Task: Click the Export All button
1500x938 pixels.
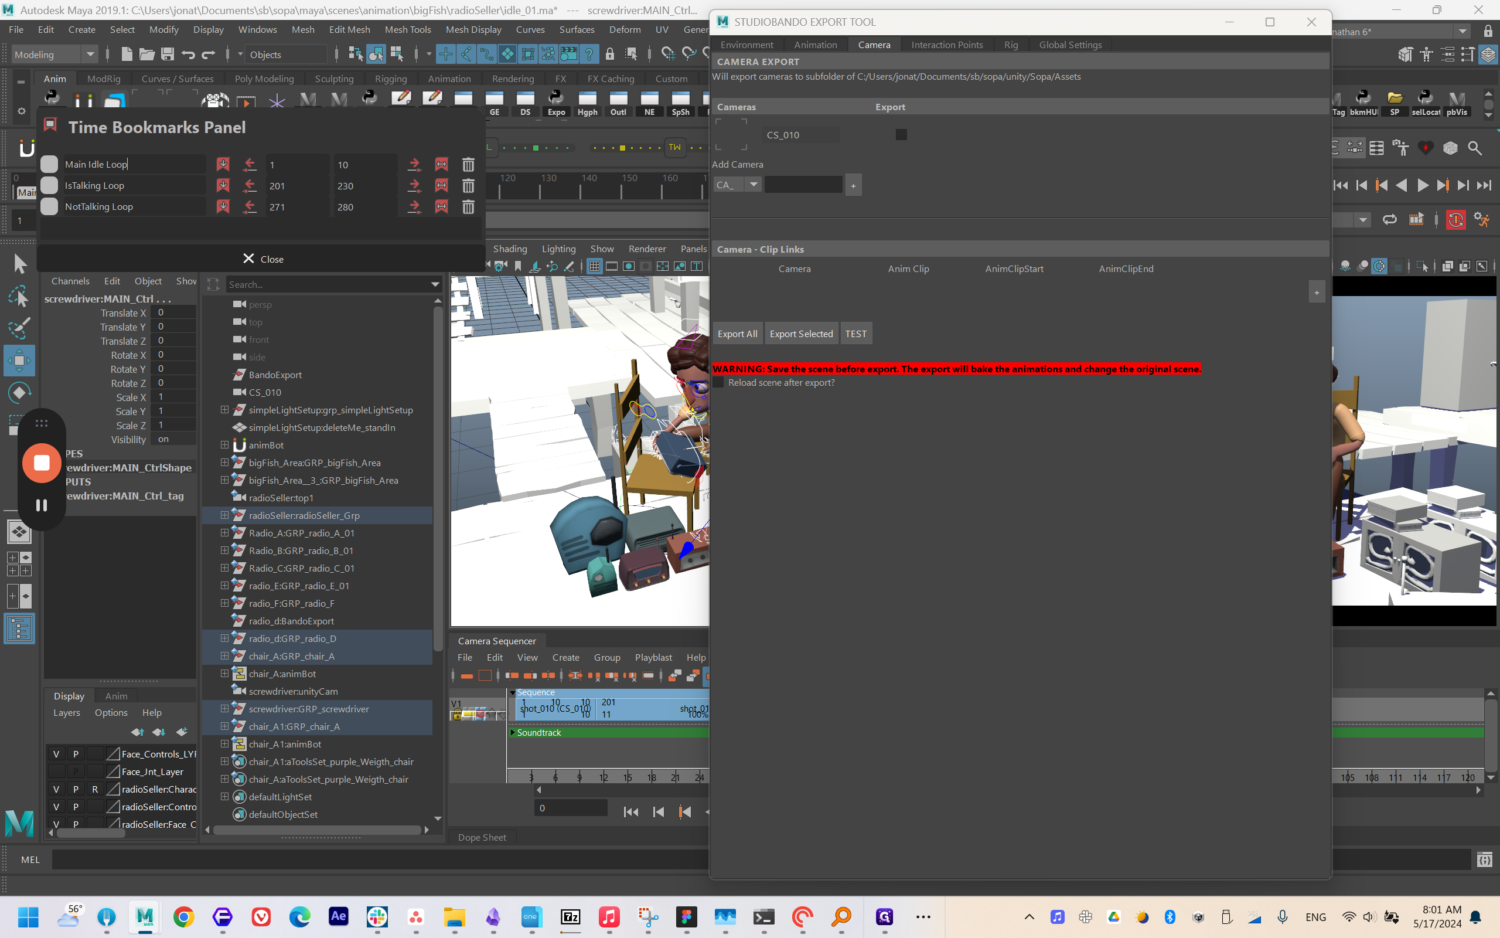Action: tap(737, 334)
